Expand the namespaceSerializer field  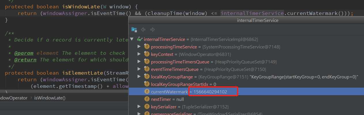[139, 114]
